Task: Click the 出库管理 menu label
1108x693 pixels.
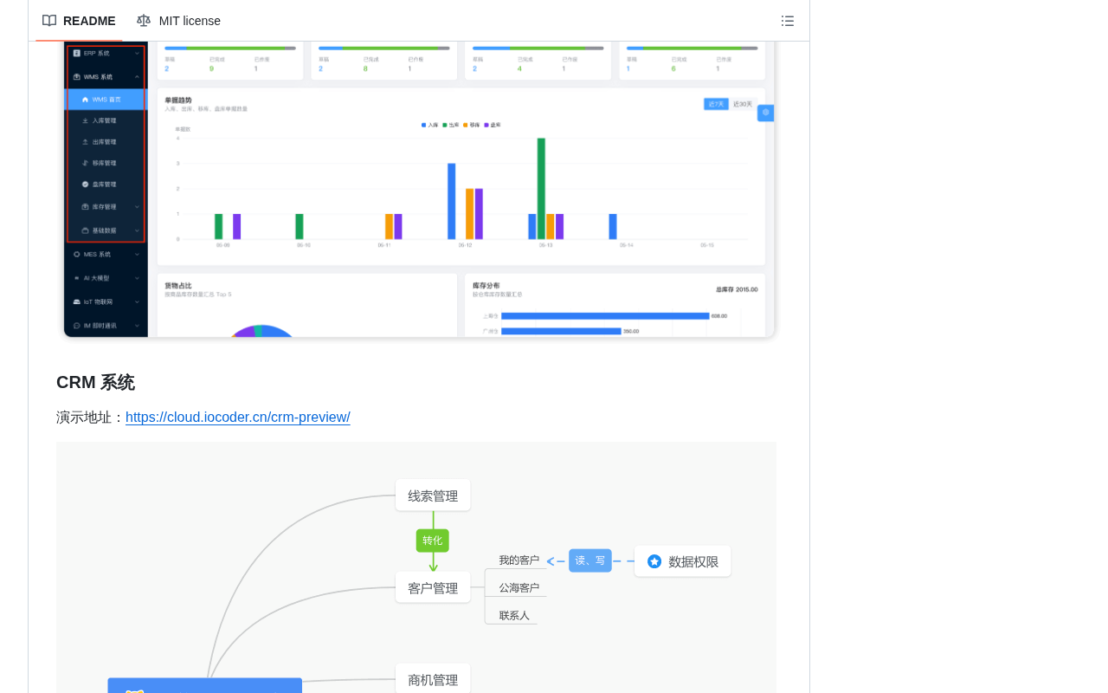Action: 104,142
